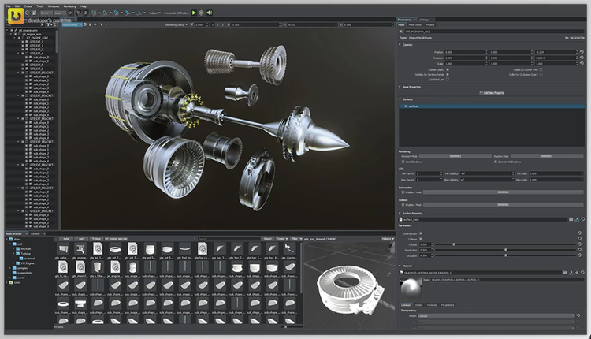Collapse the Surfaces section
The height and width of the screenshot is (339, 591).
coord(400,99)
